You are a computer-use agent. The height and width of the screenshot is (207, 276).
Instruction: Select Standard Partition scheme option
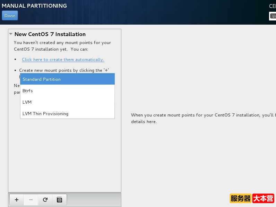pyautogui.click(x=67, y=79)
